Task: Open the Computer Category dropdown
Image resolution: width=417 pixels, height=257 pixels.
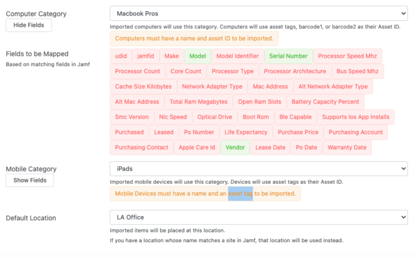Action: tap(259, 14)
